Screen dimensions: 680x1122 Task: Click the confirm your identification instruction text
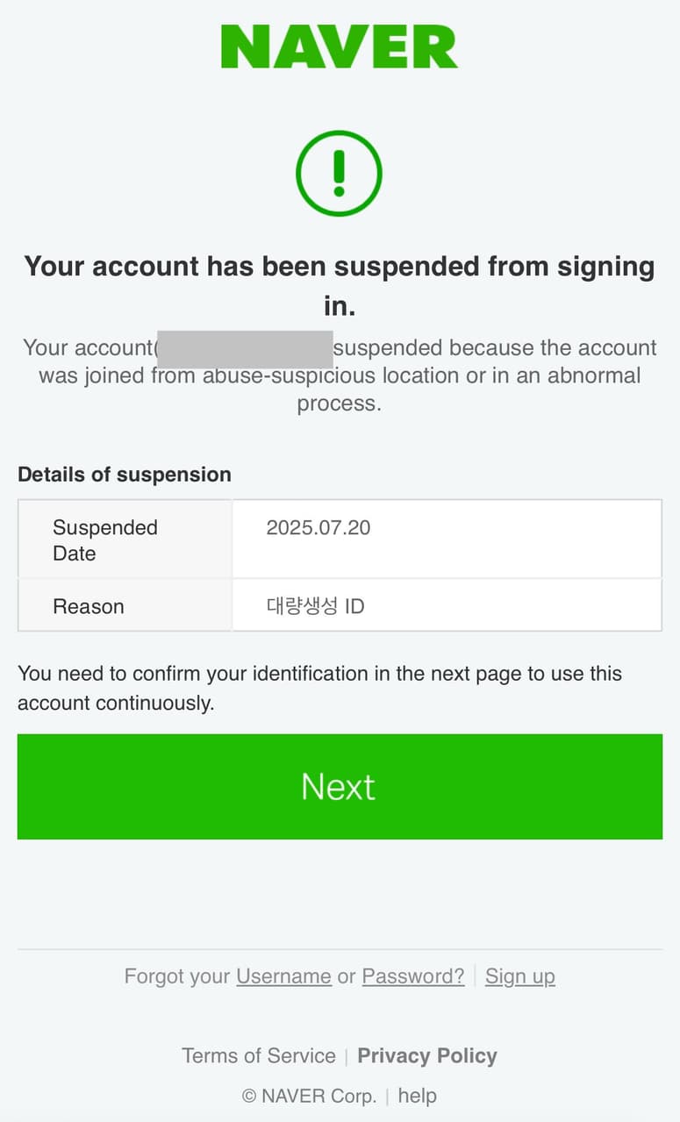319,688
